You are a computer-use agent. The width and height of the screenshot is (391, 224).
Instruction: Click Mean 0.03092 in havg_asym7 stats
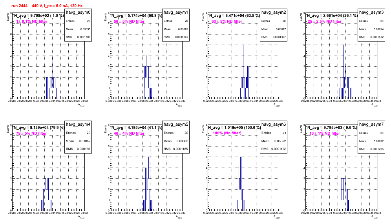[371, 141]
